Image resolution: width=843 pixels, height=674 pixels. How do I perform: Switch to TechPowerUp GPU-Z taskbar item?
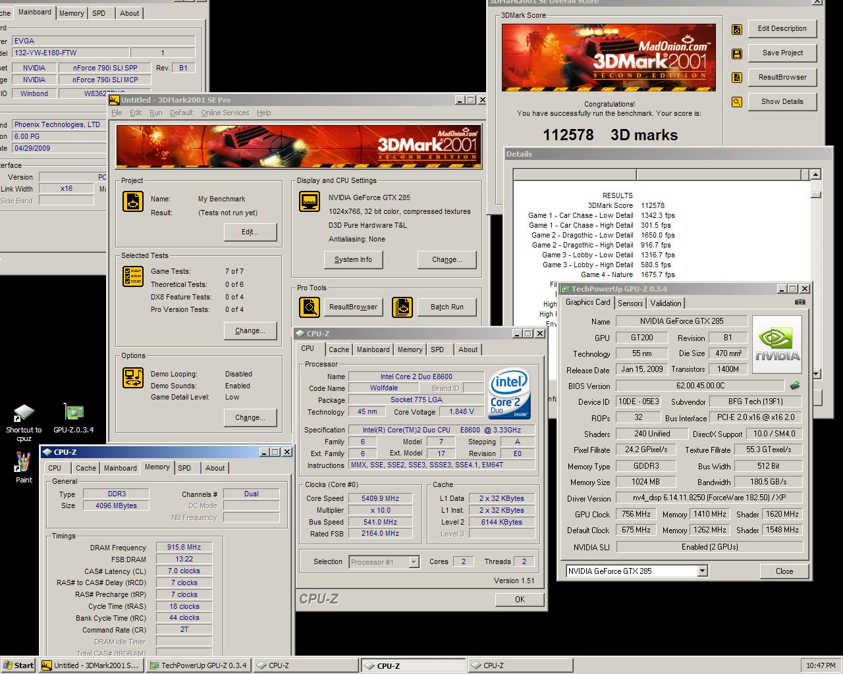198,665
